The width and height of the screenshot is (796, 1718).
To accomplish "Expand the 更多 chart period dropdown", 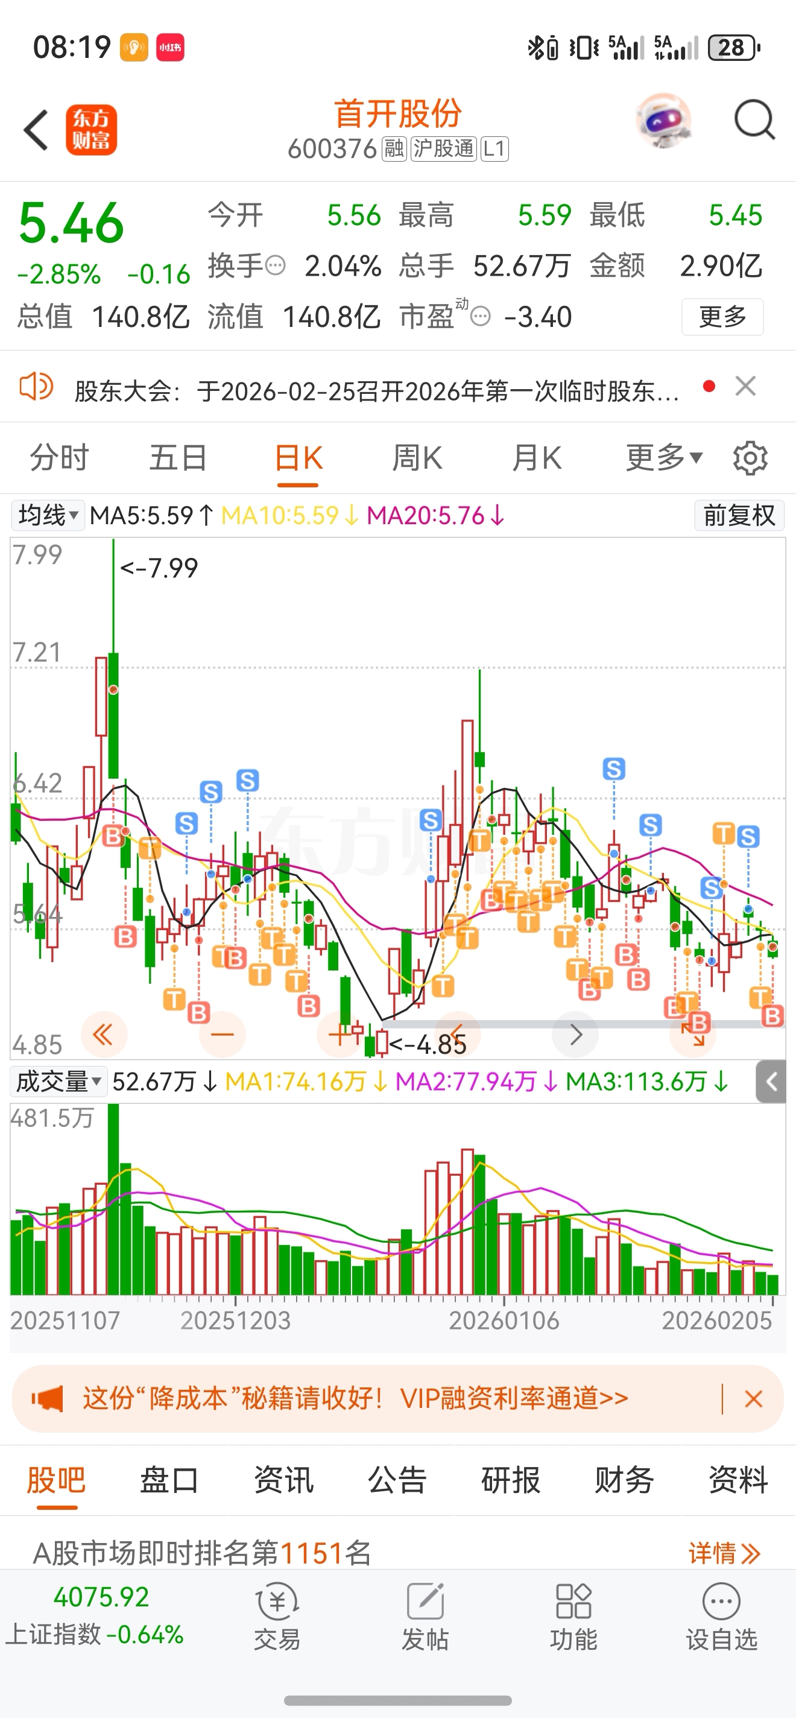I will click(664, 457).
